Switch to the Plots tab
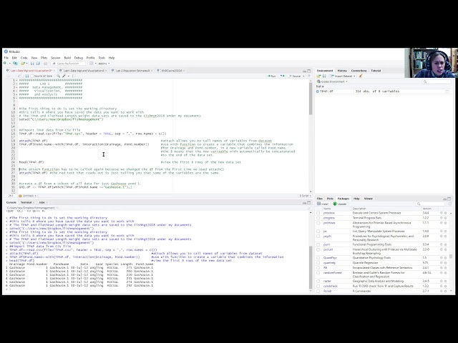This screenshot has width=458, height=343. (330, 199)
